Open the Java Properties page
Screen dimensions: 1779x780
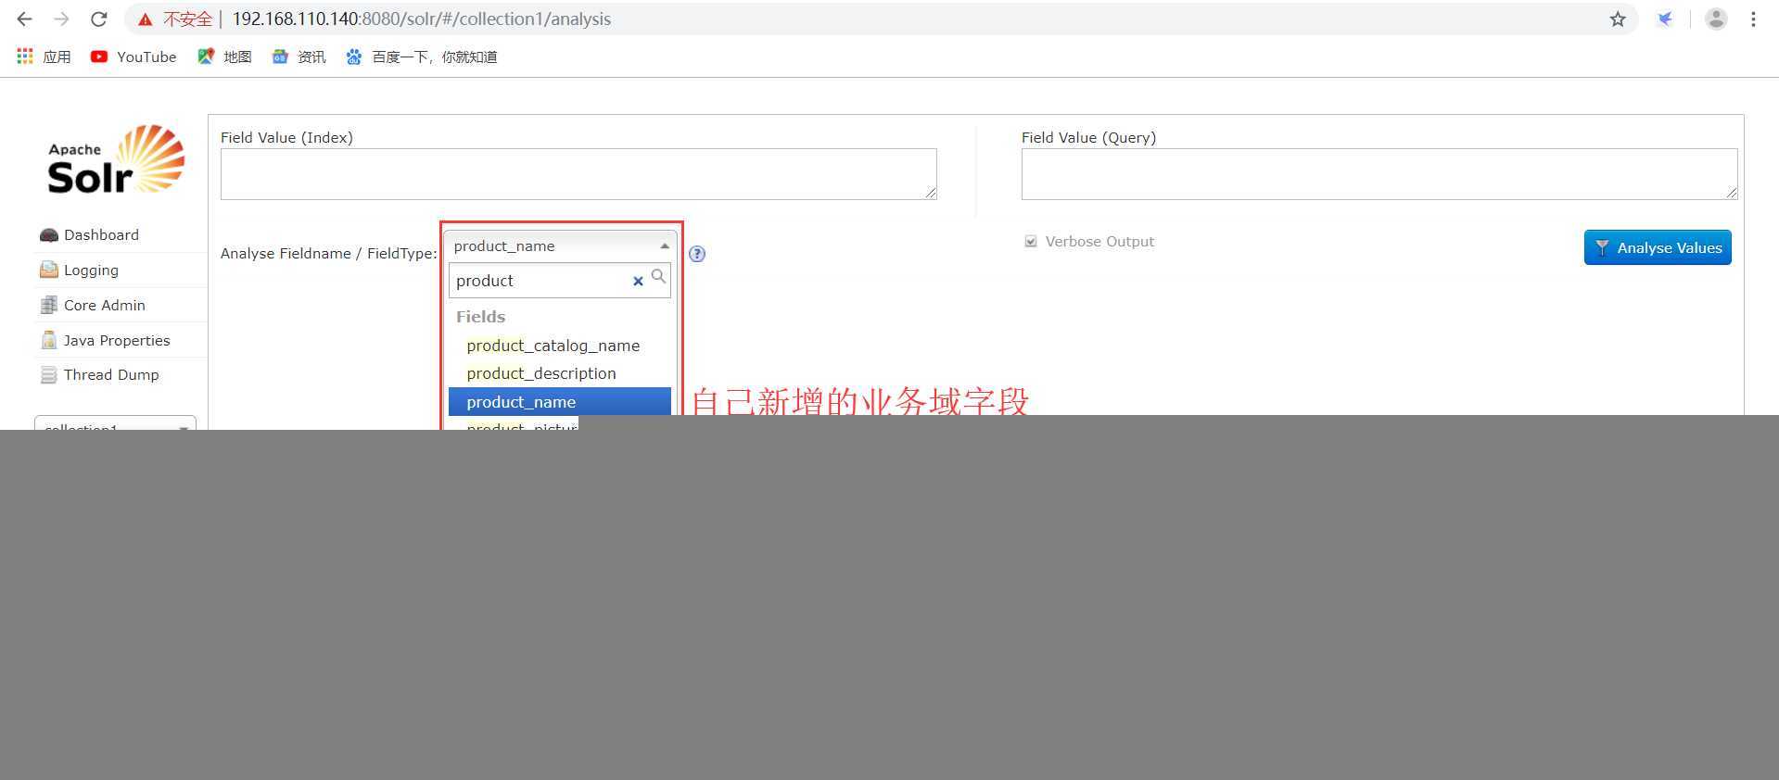pos(117,340)
